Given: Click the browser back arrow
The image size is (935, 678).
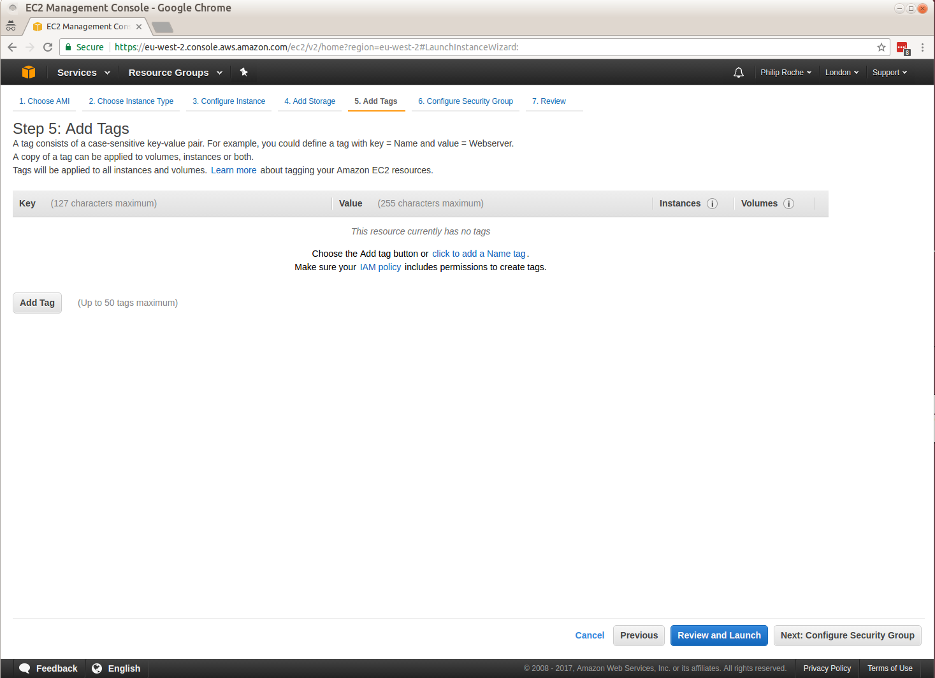Looking at the screenshot, I should point(12,47).
